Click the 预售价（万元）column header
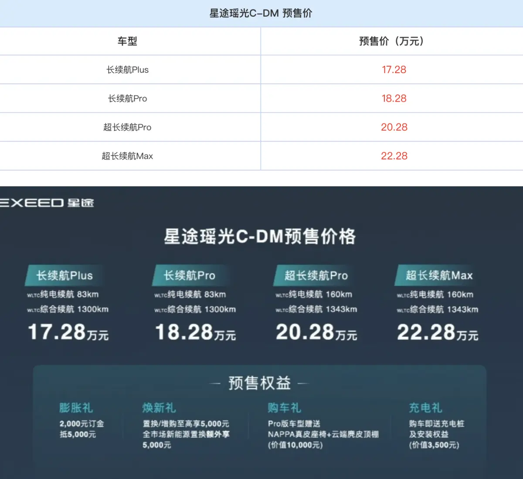Viewport: 523px width, 479px height. [391, 41]
